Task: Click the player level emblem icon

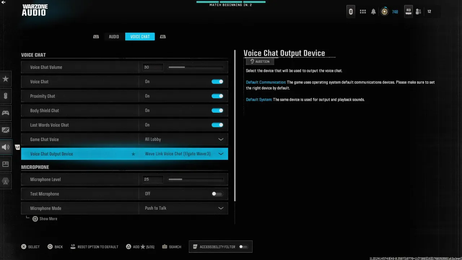Action: (385, 12)
